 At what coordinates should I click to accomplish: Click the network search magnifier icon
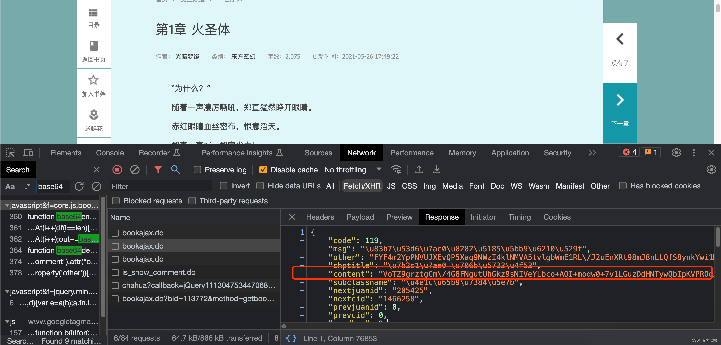pos(175,170)
